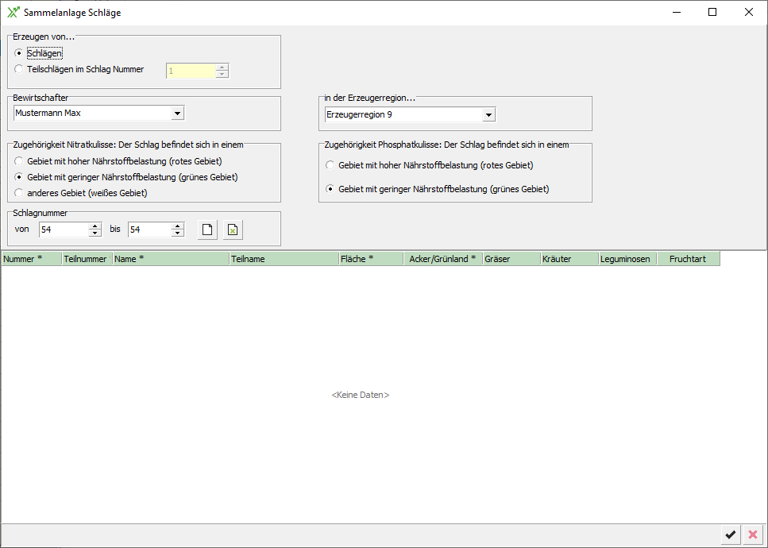Click the page icon with green X

tap(232, 230)
